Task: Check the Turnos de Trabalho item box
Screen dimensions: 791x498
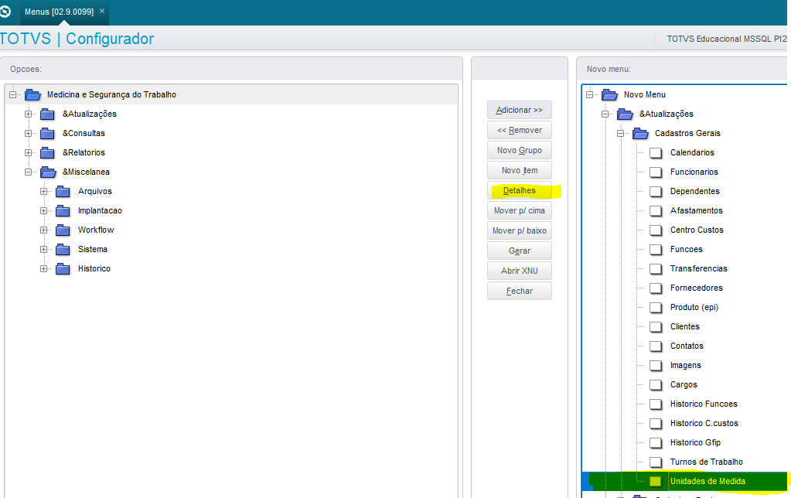Action: click(x=656, y=462)
